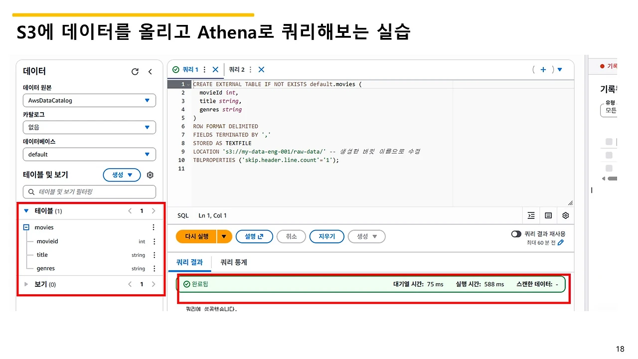Open the 쿼리 통계 tab
Viewport: 638px width, 359px height.
tap(234, 262)
